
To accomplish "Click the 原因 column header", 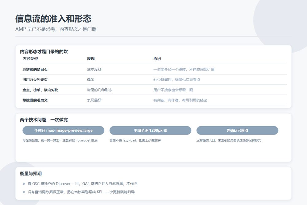I will [157, 58].
